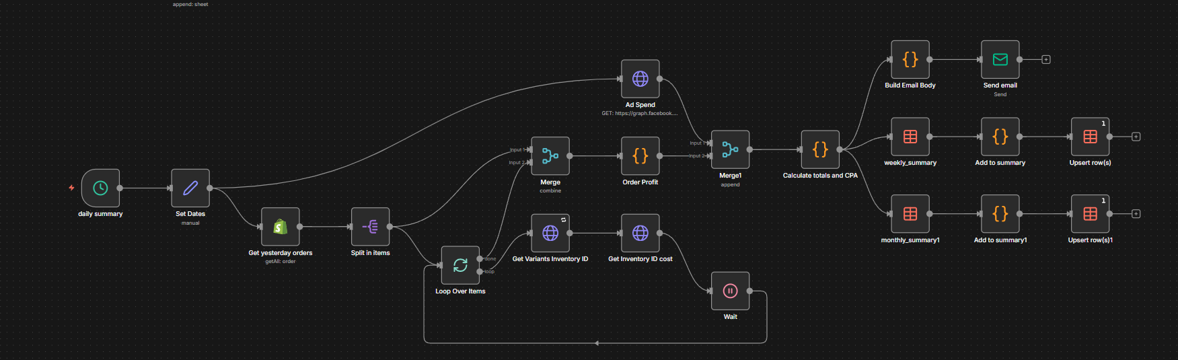Click the daily summary trigger lightning bolt
1178x360 pixels.
71,188
